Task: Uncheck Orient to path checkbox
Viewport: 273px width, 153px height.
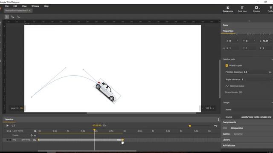Action: [x=227, y=65]
